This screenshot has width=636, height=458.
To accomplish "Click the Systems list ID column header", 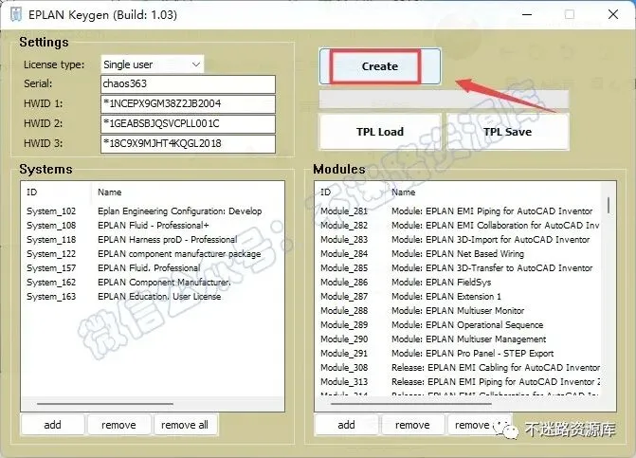I will click(57, 192).
